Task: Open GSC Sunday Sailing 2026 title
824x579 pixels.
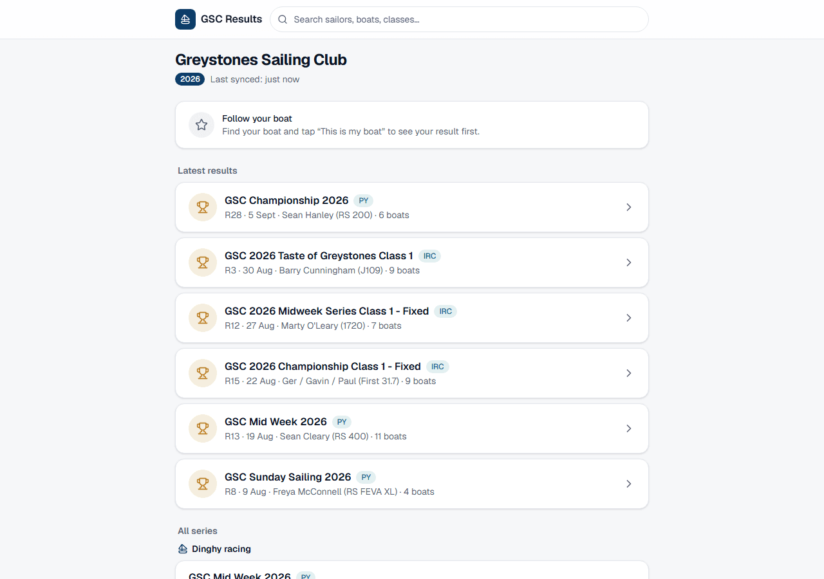Action: tap(288, 477)
